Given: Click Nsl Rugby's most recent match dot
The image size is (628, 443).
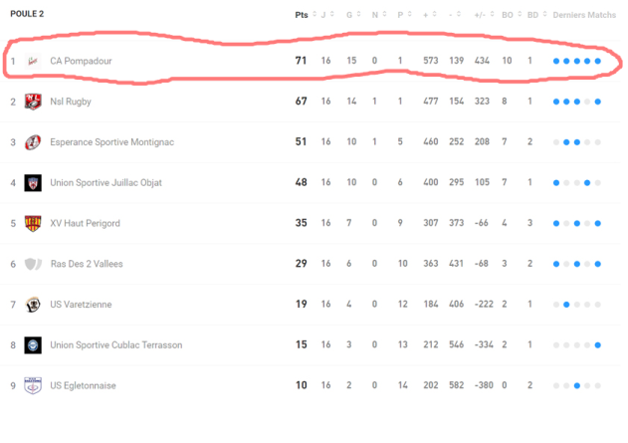Looking at the screenshot, I should [x=598, y=102].
